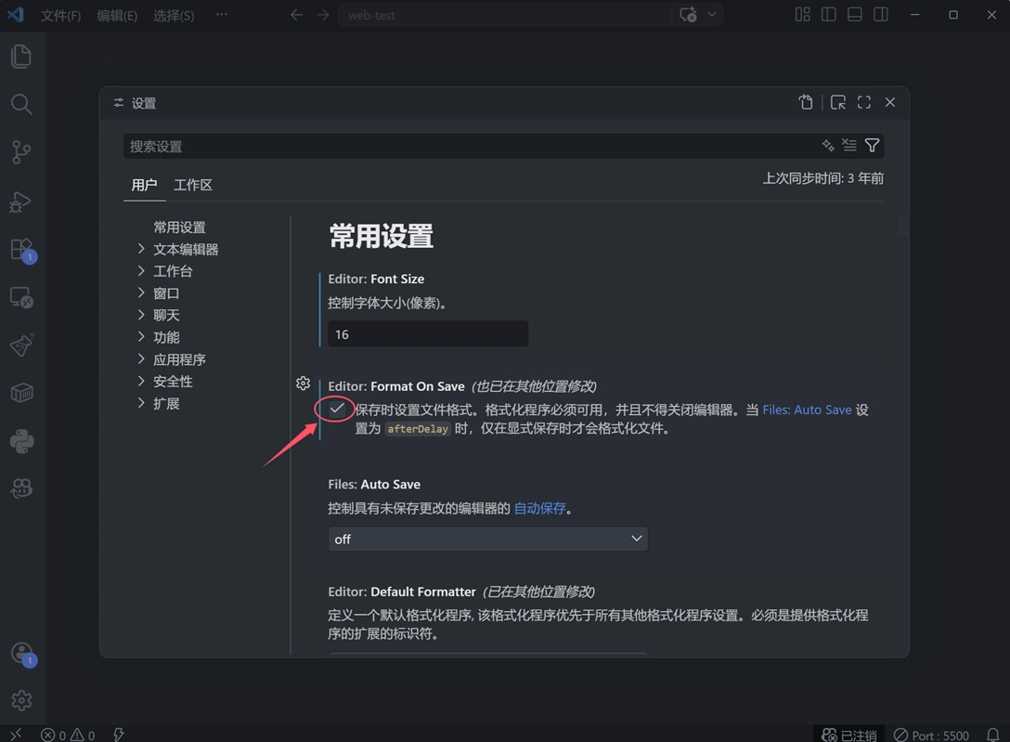The image size is (1010, 742).
Task: Open the container box icon in activity bar
Action: (21, 393)
